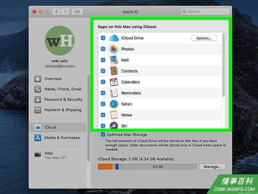Viewport: 258px width, 194px height.
Task: Click the 'Calendars' row label
Action: (130, 82)
